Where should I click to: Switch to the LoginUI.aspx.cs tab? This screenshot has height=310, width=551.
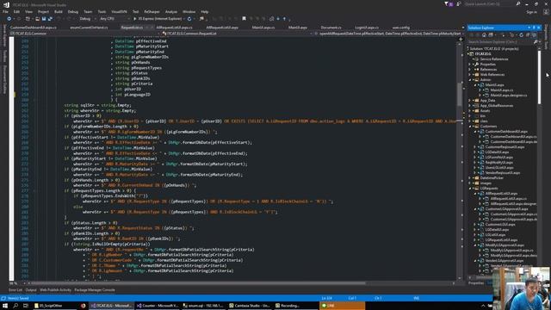[367, 28]
